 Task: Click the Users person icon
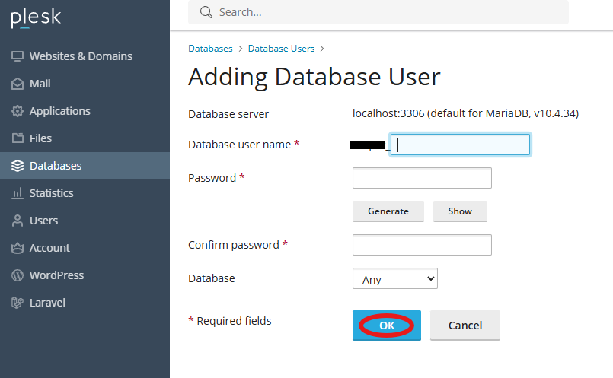(18, 221)
